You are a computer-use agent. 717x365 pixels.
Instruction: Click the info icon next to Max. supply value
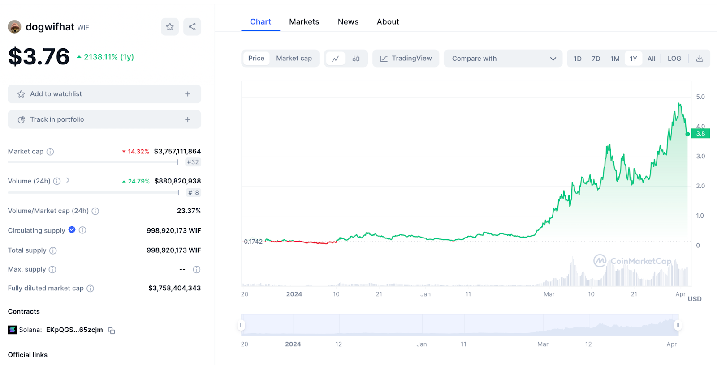[196, 269]
